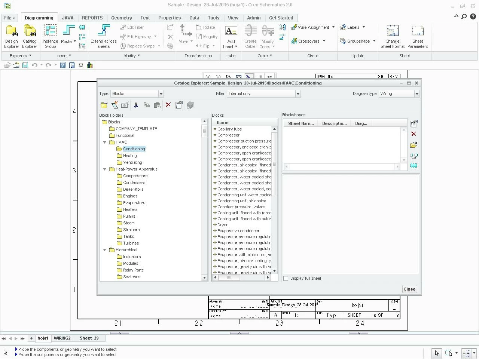
Task: Create a new folder in Catalog Explorer
Action: click(x=104, y=105)
